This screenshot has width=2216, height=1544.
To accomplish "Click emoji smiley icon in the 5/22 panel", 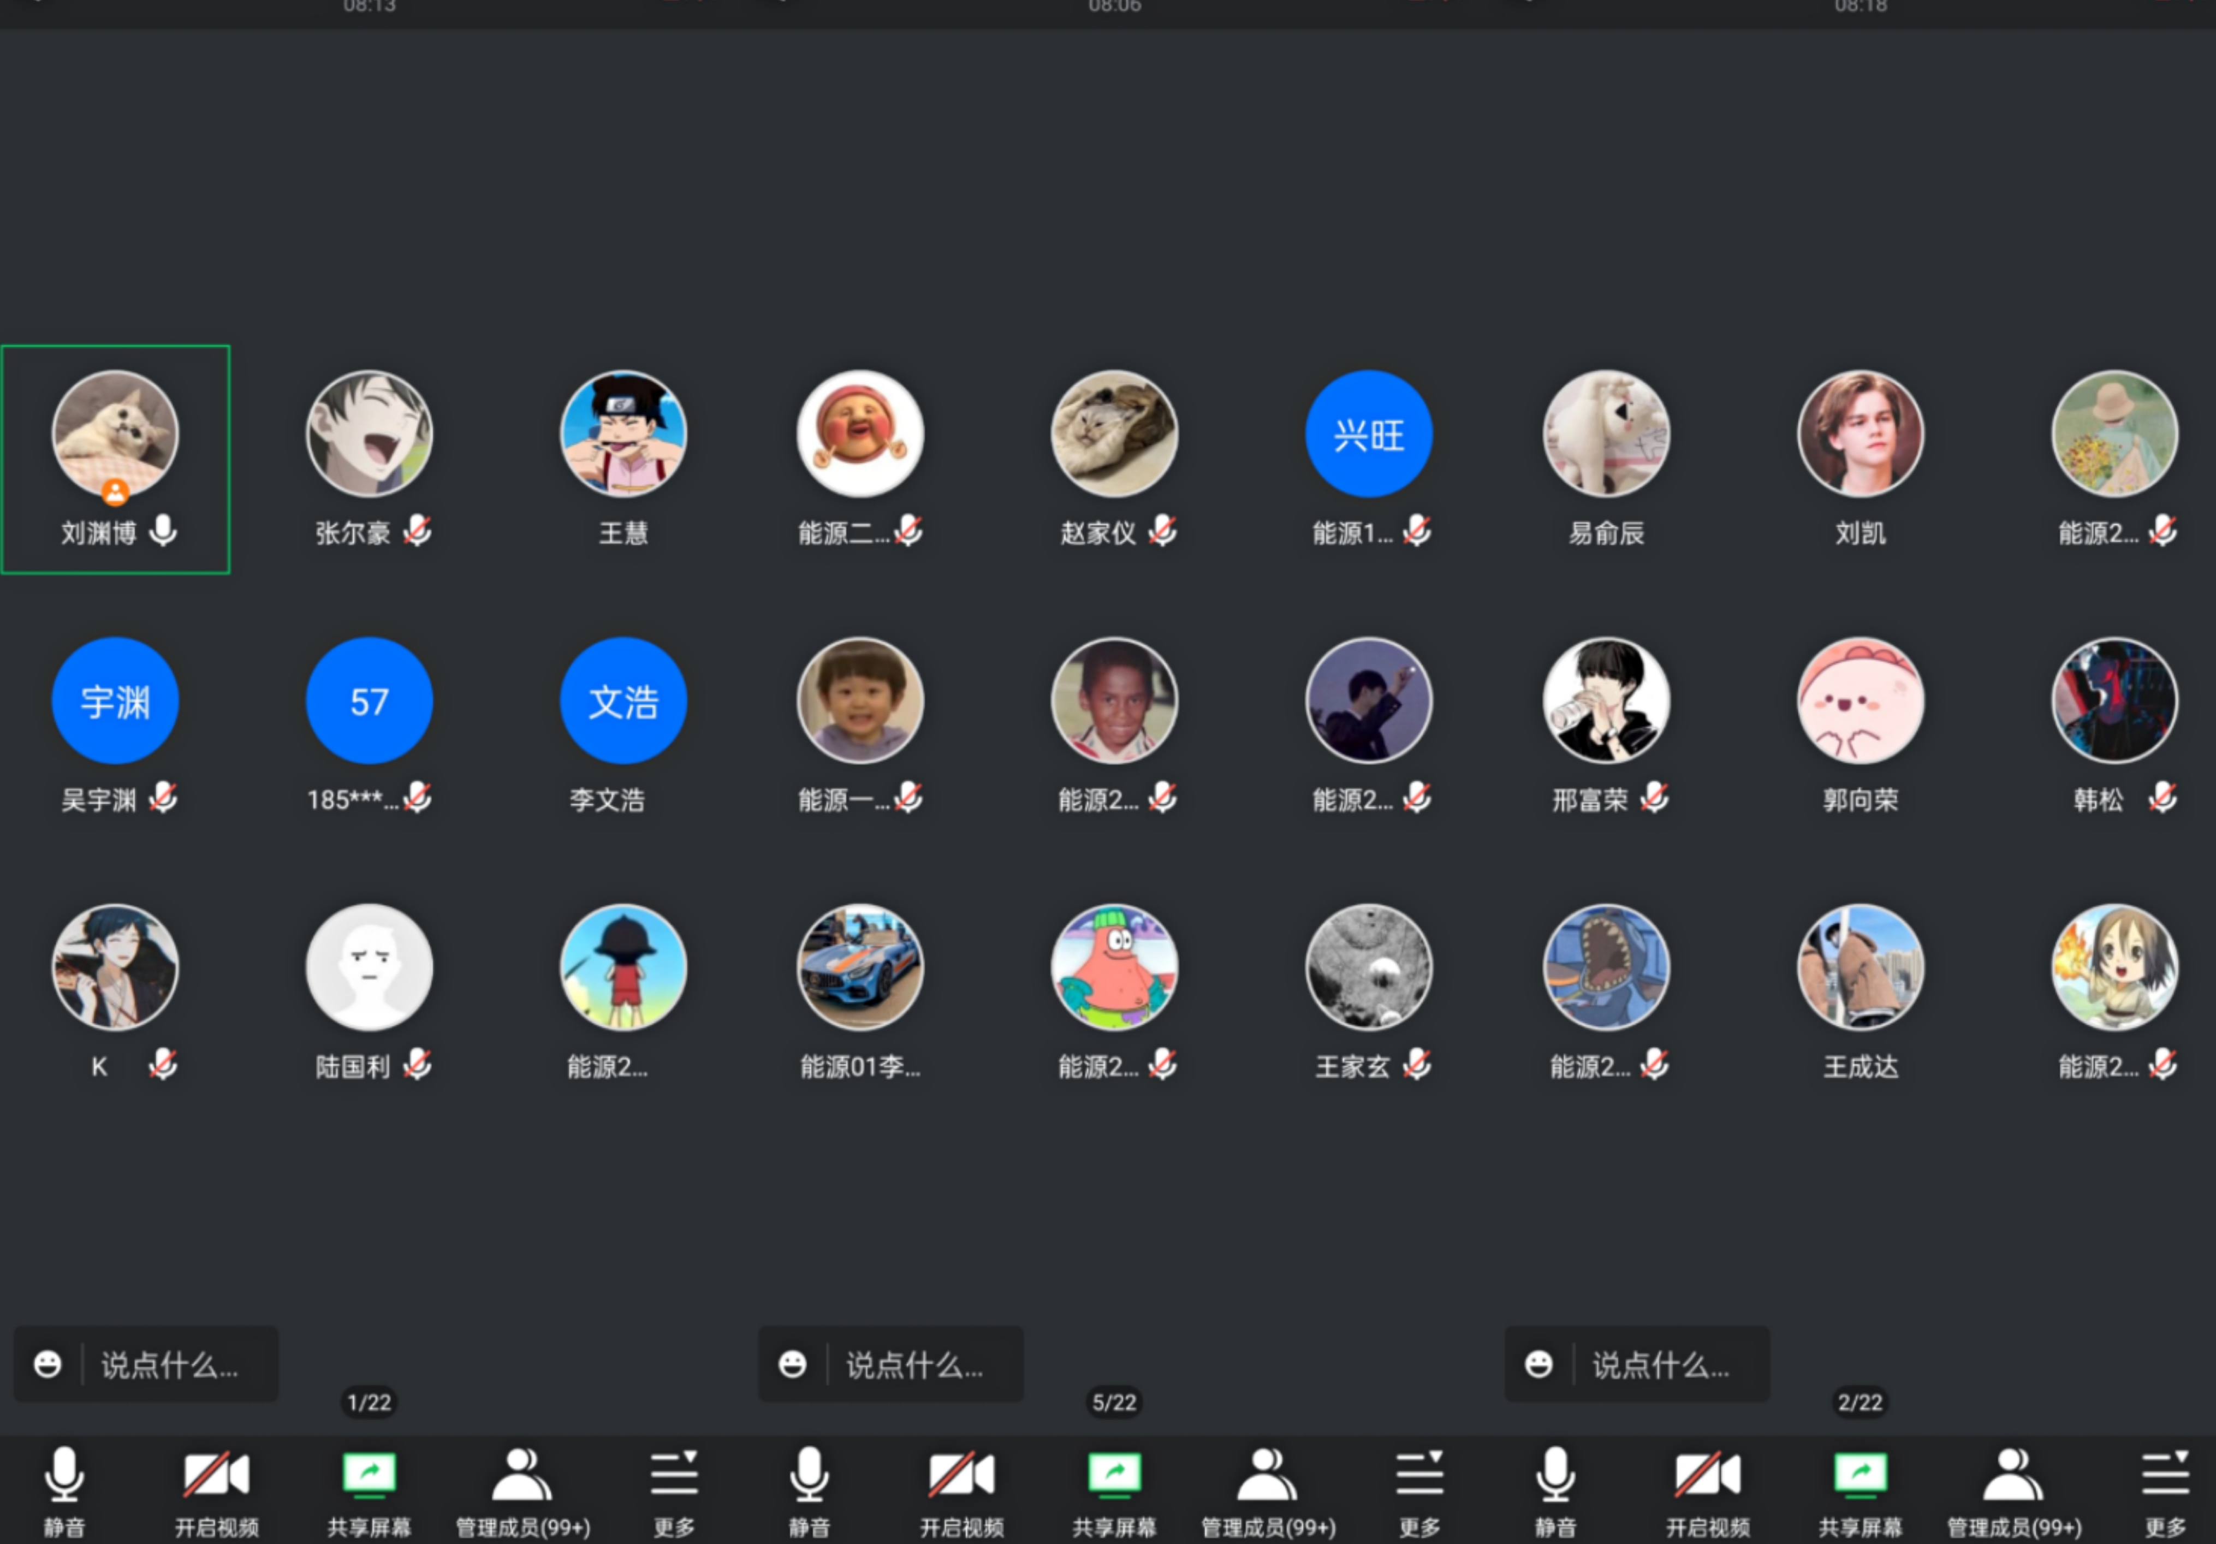I will click(x=792, y=1363).
